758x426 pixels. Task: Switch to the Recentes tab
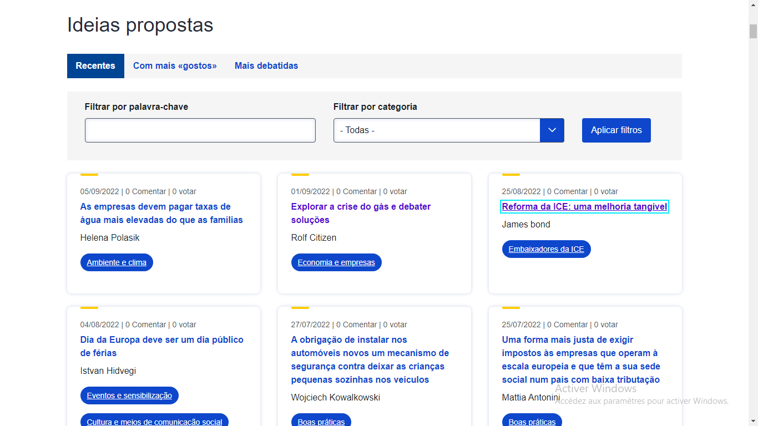point(95,66)
